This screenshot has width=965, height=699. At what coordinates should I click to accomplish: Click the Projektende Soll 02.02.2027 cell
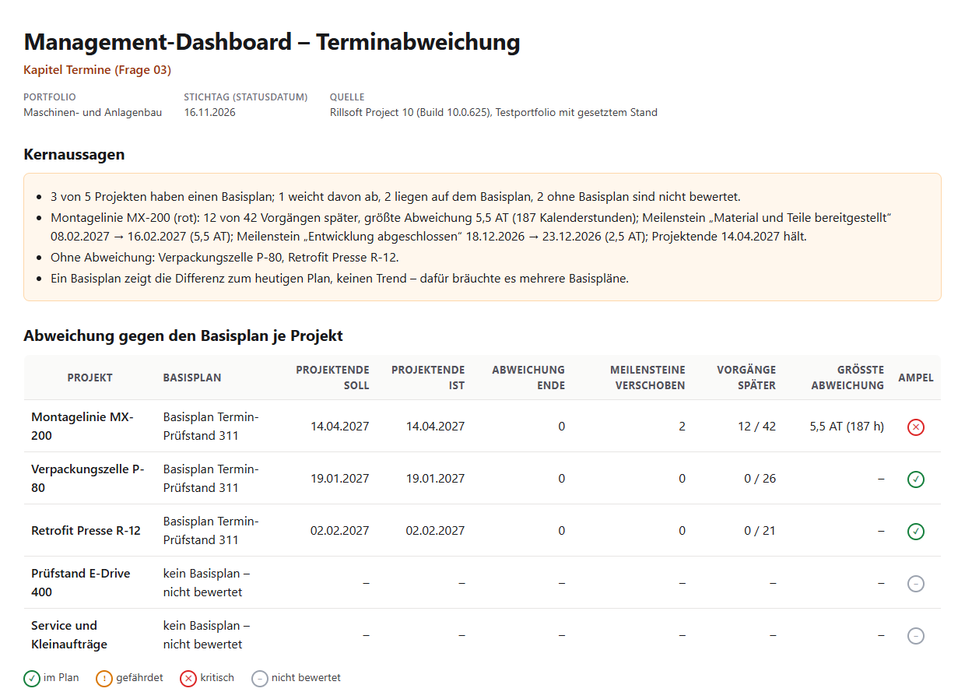340,531
